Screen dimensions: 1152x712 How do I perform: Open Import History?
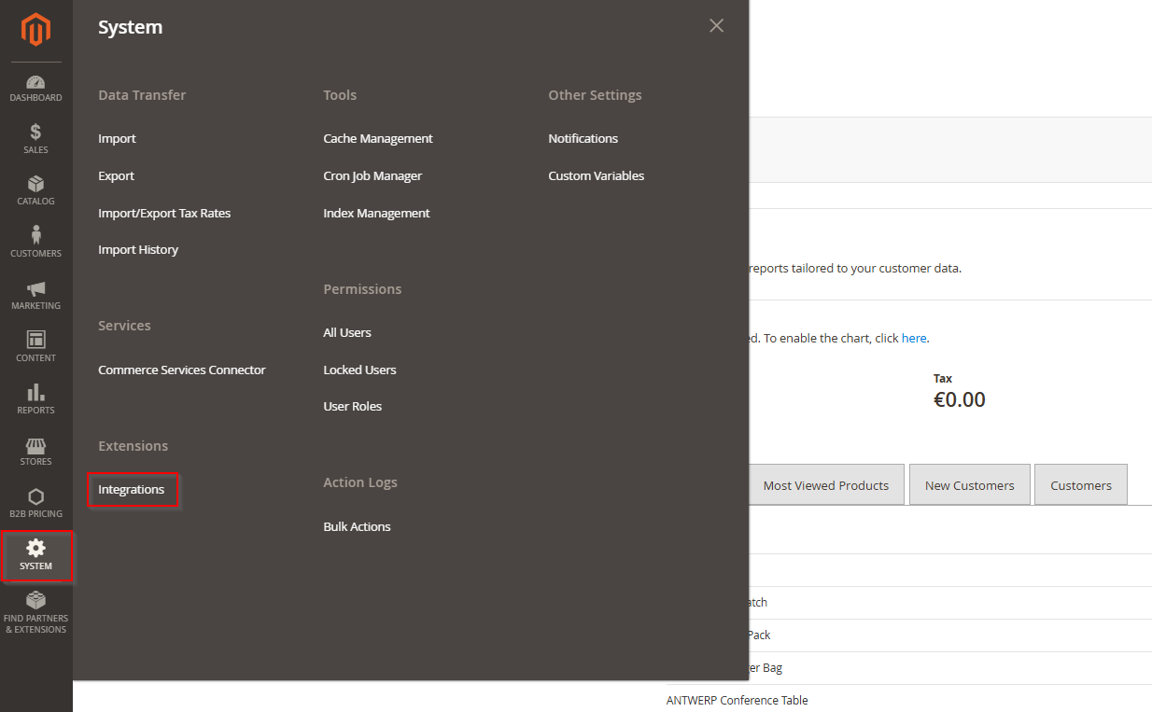[x=138, y=249]
